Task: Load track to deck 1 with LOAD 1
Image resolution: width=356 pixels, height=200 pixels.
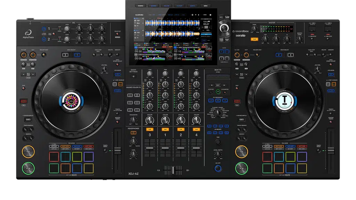Action: (x=221, y=52)
